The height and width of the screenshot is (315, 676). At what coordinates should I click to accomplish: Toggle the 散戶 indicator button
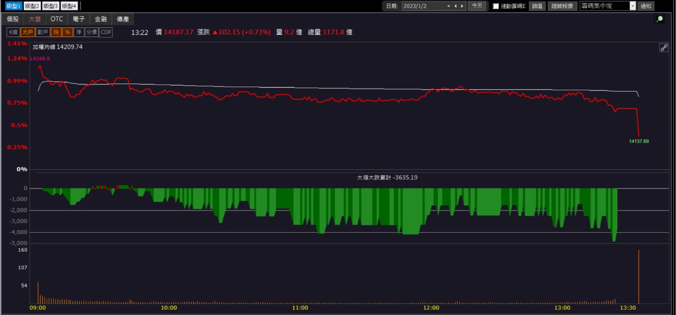(43, 32)
